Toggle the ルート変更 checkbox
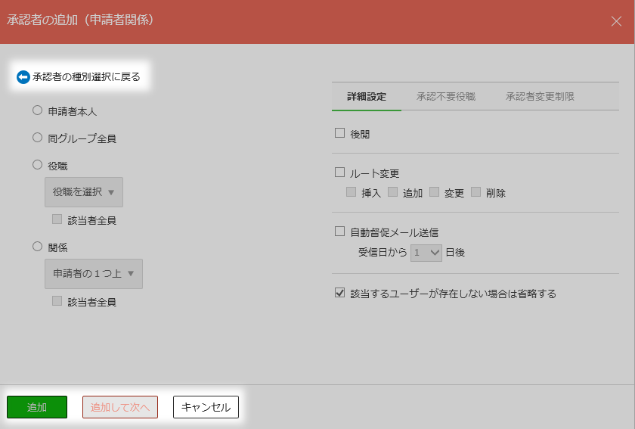 tap(339, 173)
